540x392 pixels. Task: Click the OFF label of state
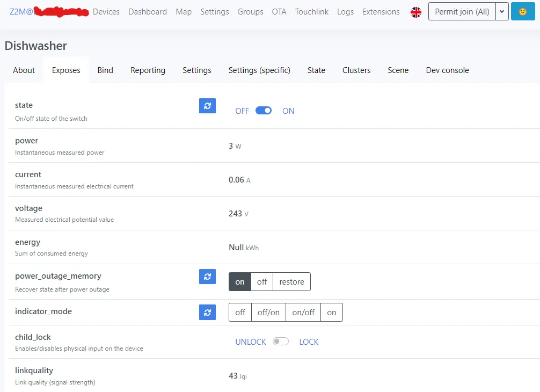(x=242, y=111)
